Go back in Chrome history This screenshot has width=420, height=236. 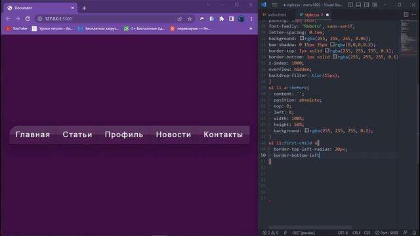[x=8, y=19]
